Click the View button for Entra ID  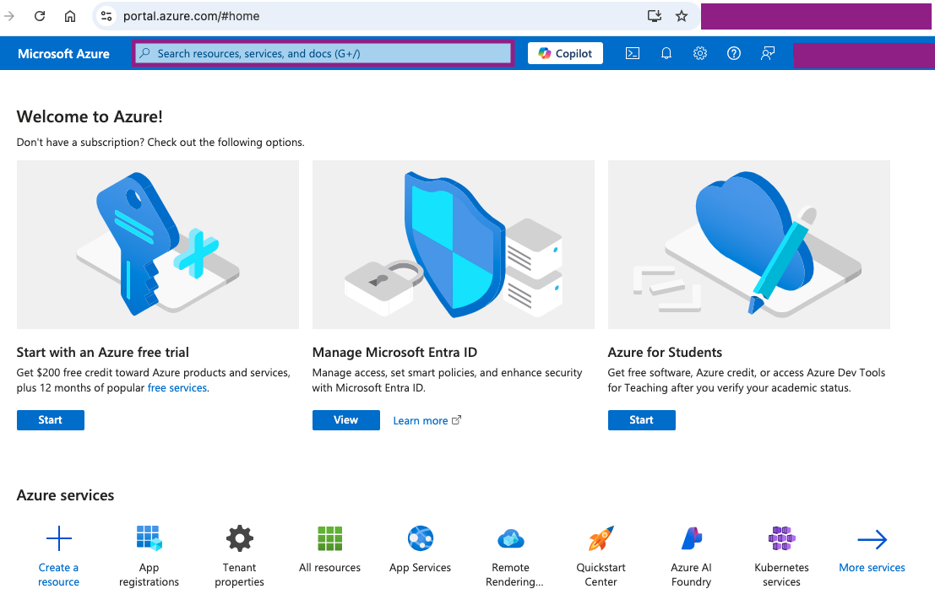(345, 420)
